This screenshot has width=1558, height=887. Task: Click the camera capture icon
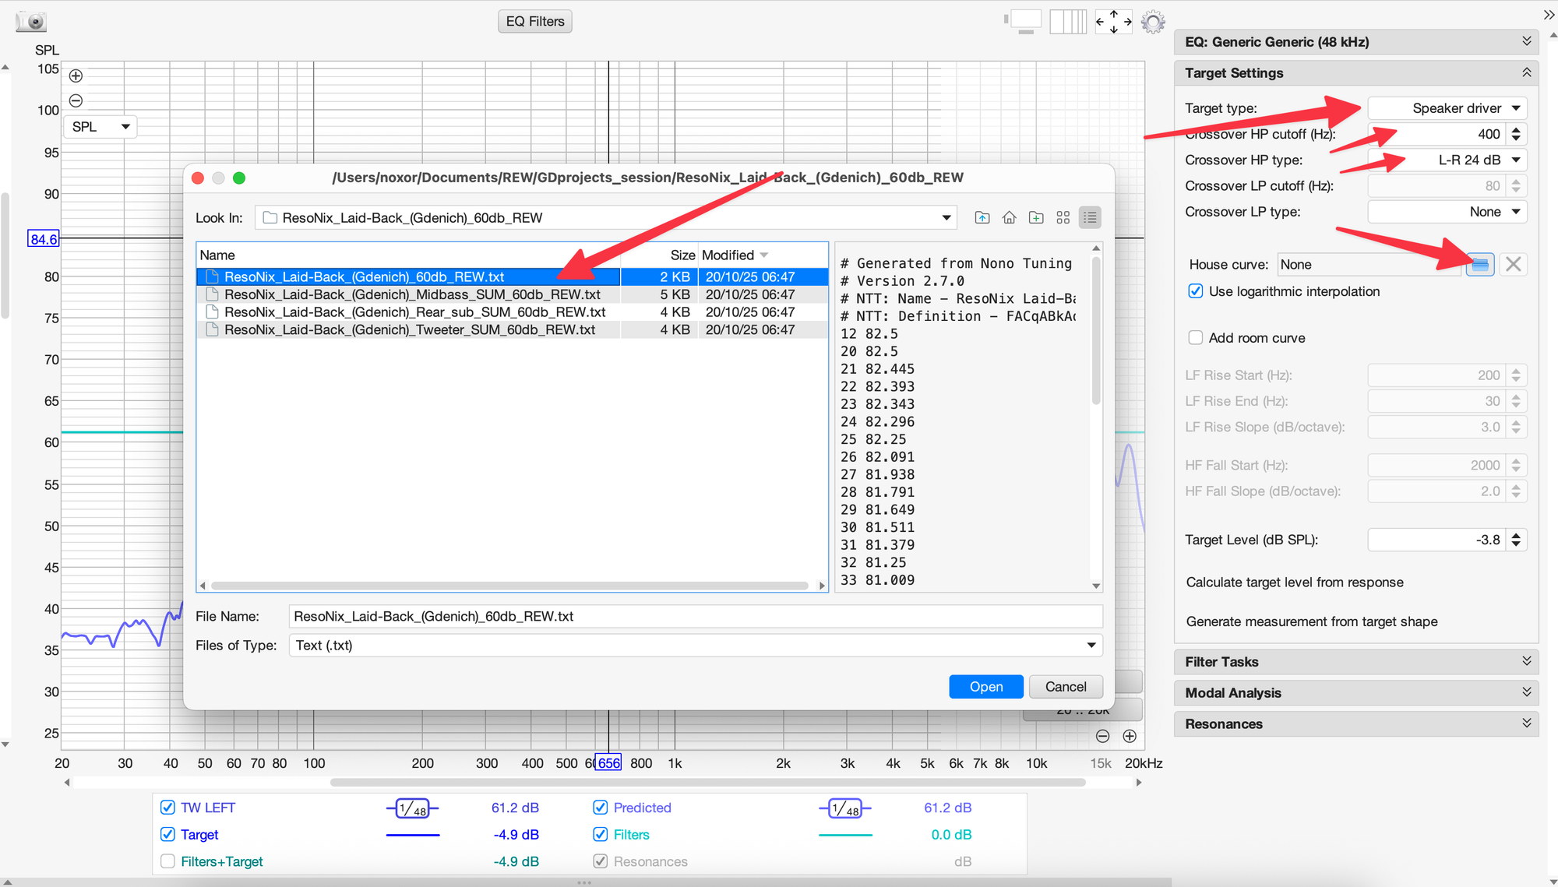pos(31,21)
